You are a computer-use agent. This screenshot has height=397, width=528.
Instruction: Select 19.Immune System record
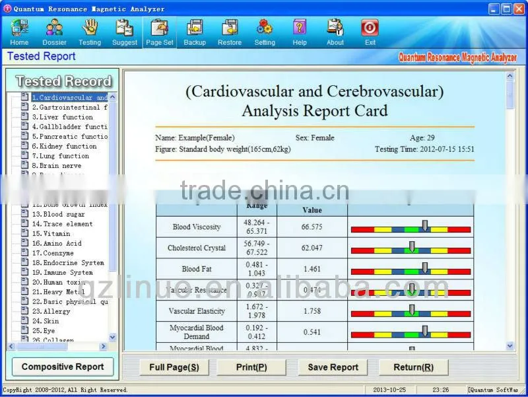(62, 273)
